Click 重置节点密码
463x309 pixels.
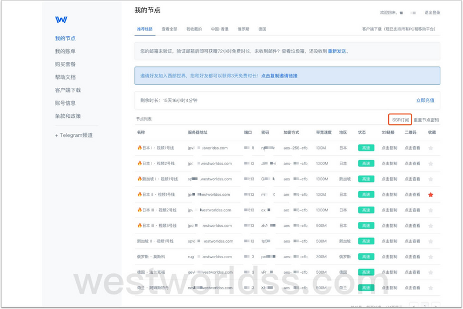click(x=426, y=120)
